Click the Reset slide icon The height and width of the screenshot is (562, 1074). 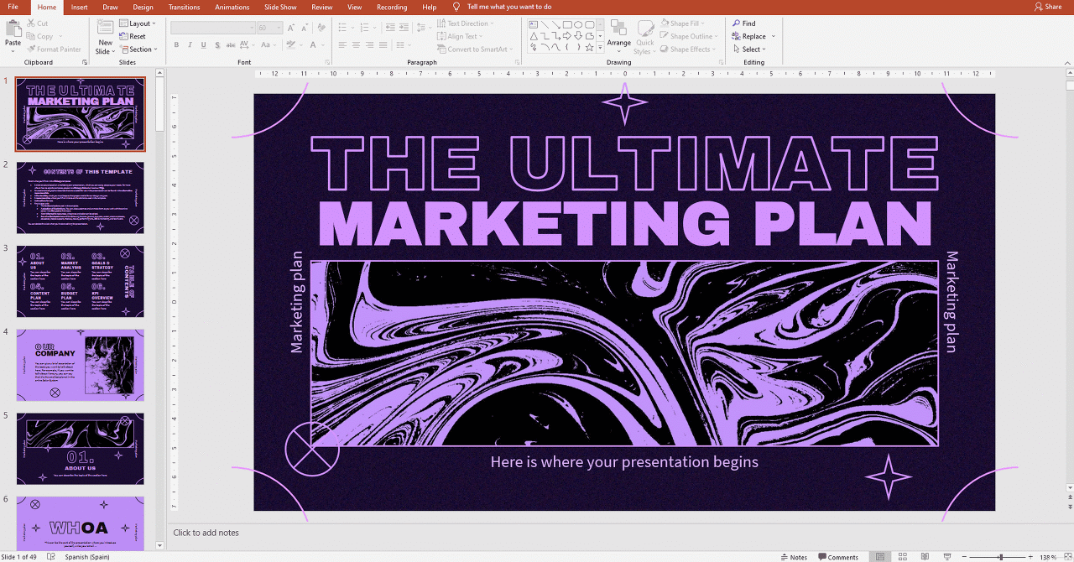123,36
